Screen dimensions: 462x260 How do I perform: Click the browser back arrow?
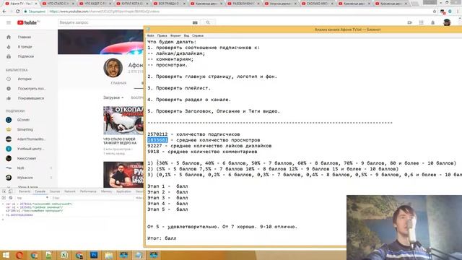[4, 12]
